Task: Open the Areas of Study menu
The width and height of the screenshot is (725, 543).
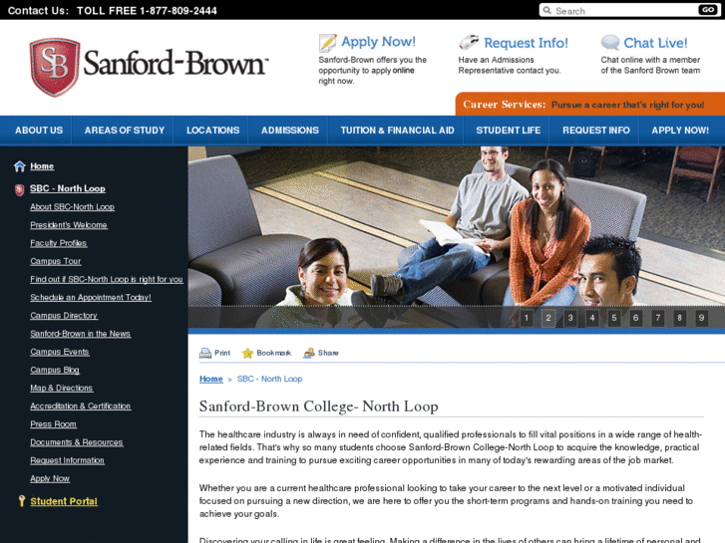Action: tap(125, 131)
